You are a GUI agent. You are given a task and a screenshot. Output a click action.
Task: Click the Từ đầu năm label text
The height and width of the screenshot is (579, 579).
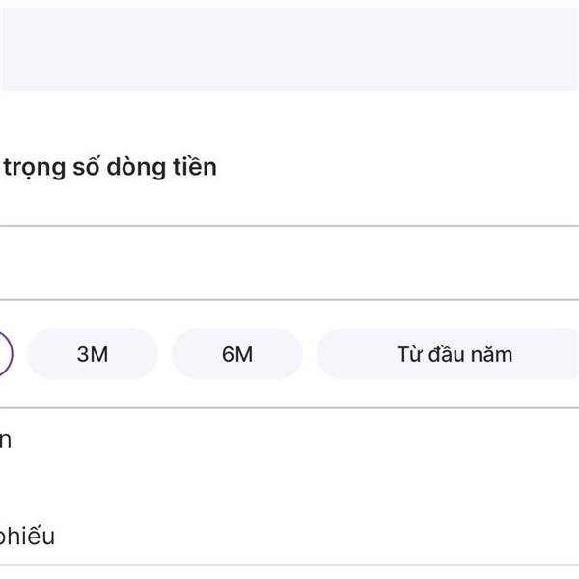[454, 354]
